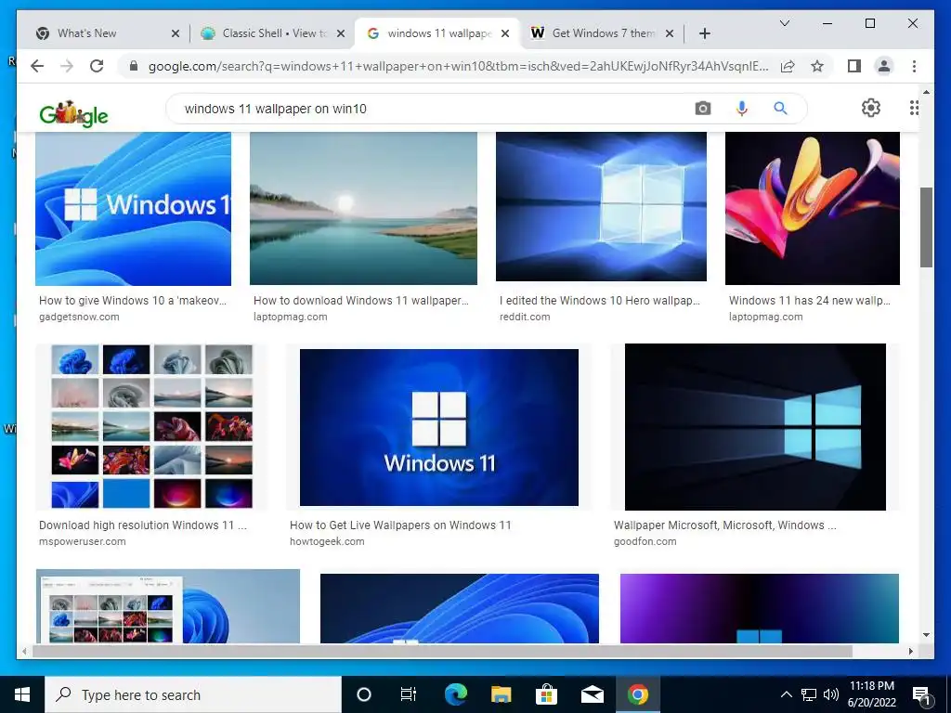Reload the current page

click(x=97, y=66)
